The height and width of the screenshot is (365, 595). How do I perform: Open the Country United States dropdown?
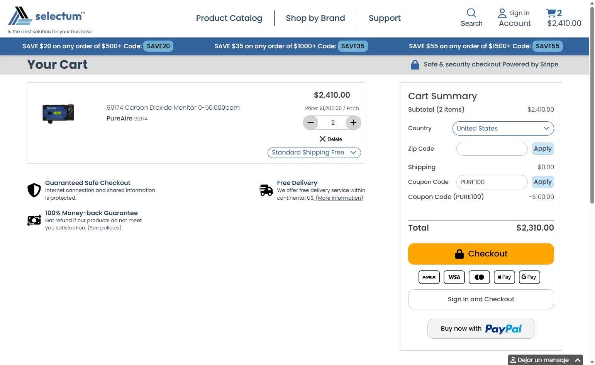point(503,128)
